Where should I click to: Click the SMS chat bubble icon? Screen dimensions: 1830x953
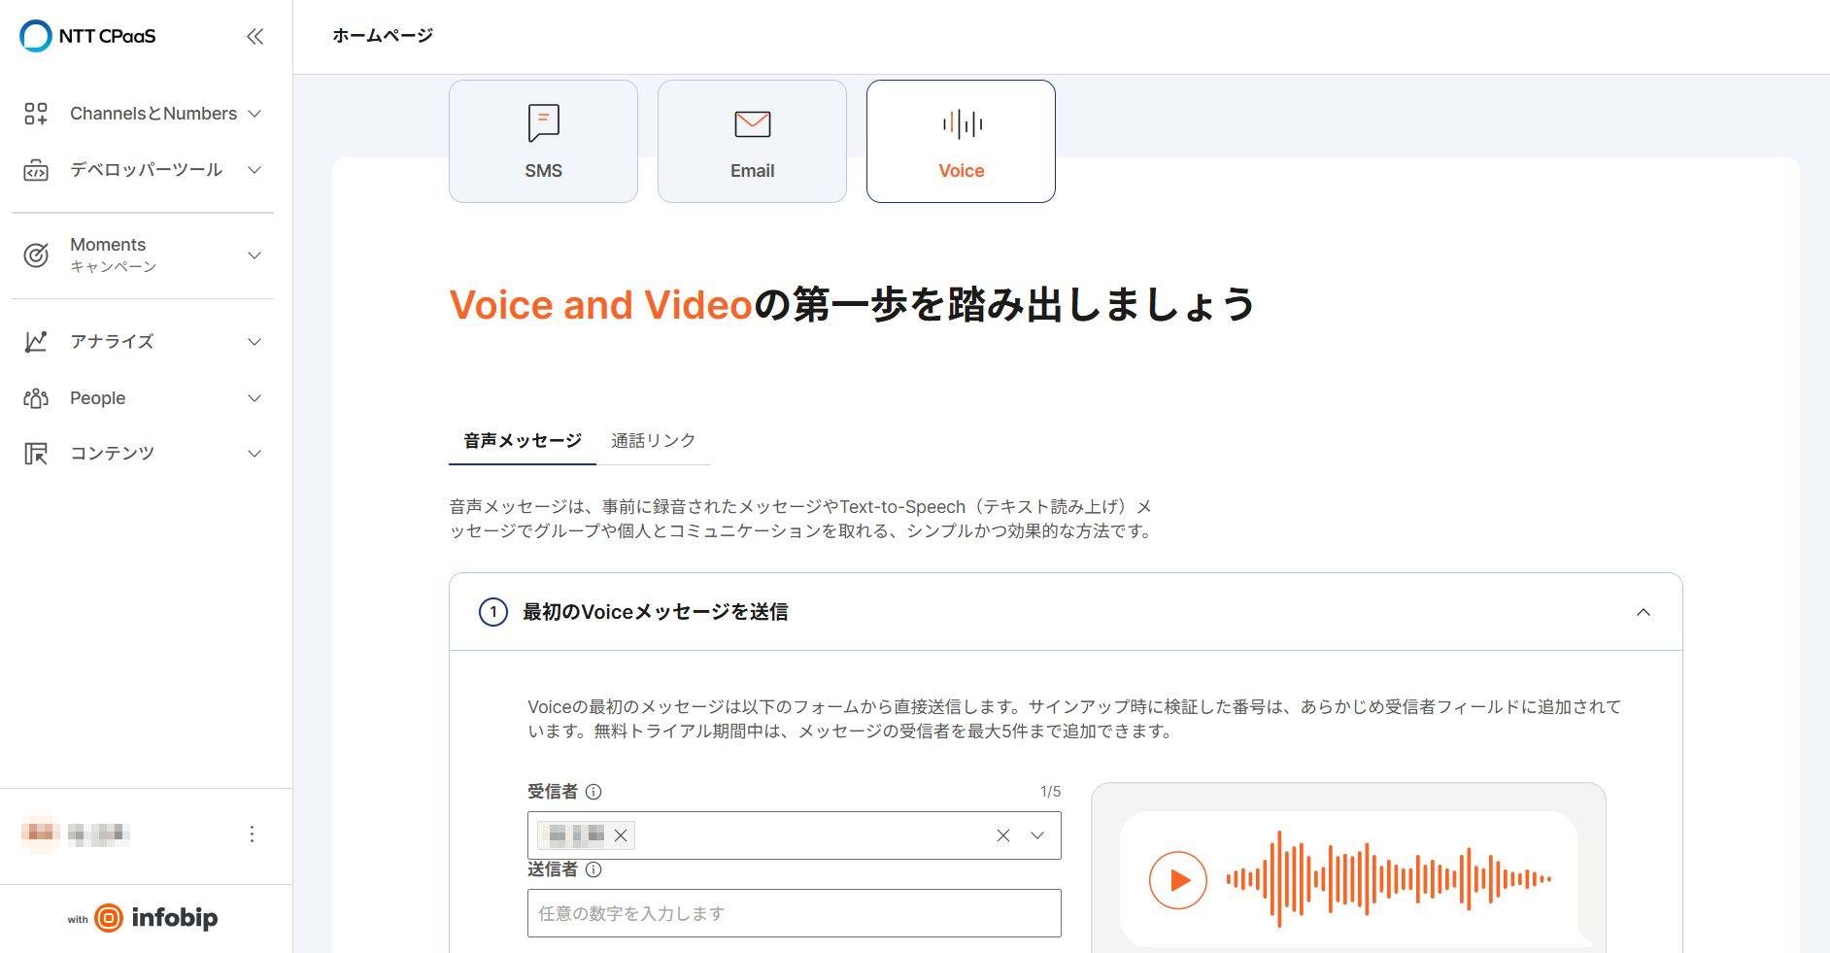point(544,123)
